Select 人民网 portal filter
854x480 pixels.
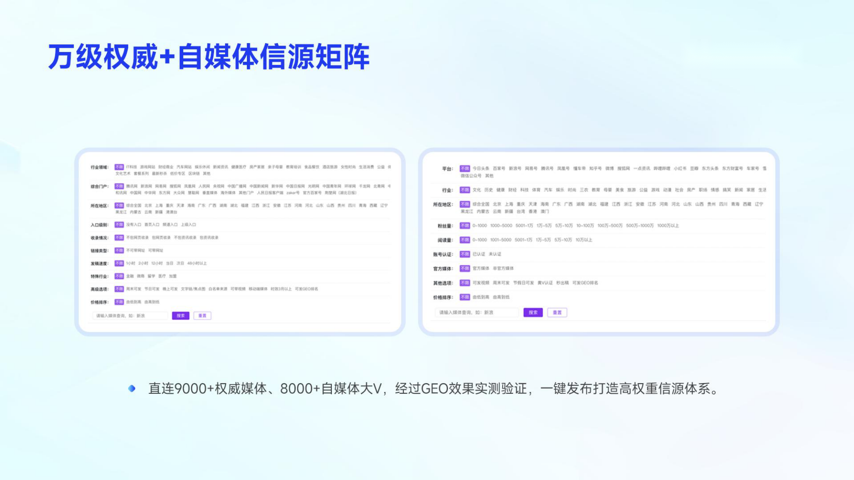204,186
